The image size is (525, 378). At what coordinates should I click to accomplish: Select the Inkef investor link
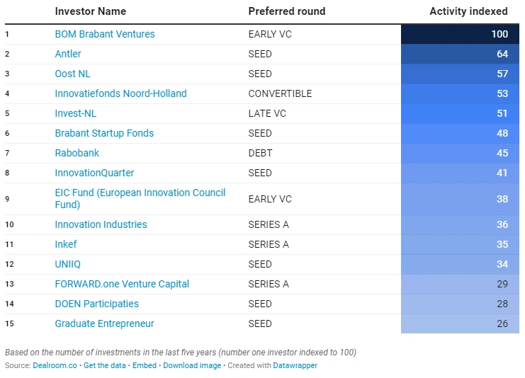(66, 244)
